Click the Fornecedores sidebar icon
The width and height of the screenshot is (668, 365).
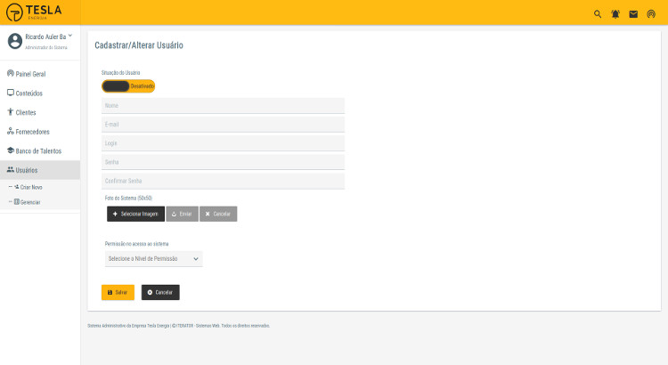(x=10, y=131)
